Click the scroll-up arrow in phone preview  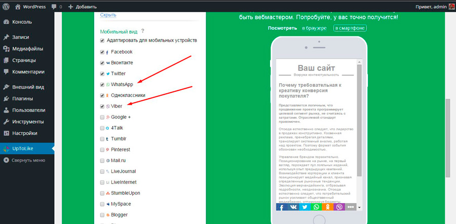point(359,62)
